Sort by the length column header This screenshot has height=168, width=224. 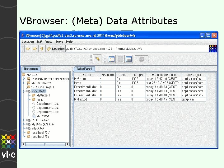coord(138,75)
